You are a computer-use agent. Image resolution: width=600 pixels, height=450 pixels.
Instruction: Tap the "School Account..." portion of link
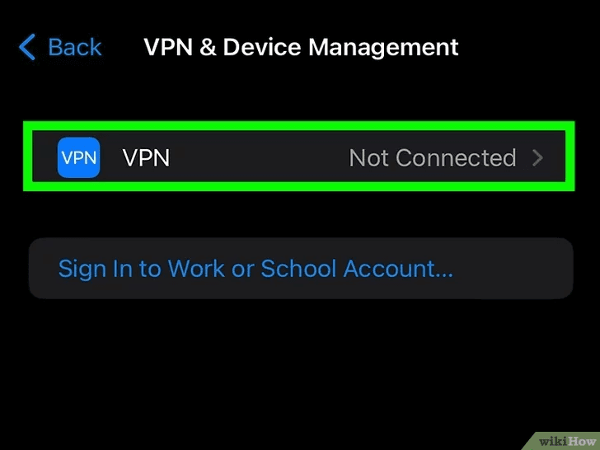click(357, 268)
